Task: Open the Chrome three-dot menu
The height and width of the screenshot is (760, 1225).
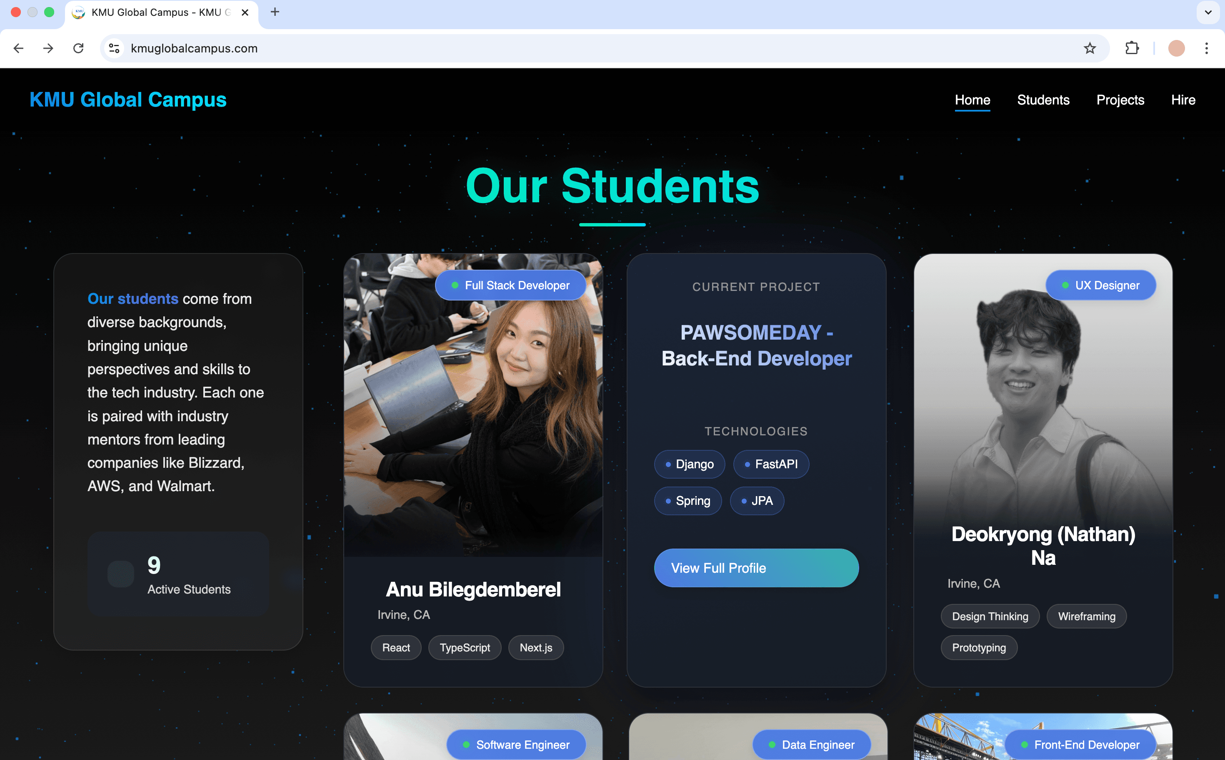Action: coord(1206,48)
